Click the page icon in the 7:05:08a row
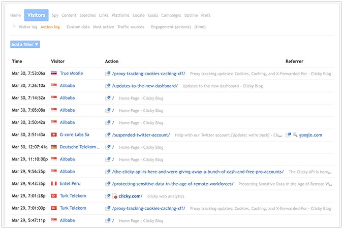Image resolution: width=343 pixels, height=229 pixels. pyautogui.click(x=108, y=110)
